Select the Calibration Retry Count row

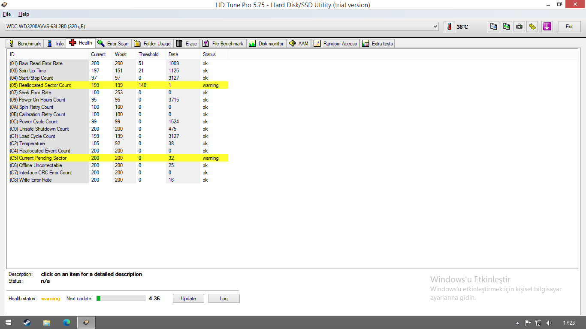pyautogui.click(x=118, y=114)
